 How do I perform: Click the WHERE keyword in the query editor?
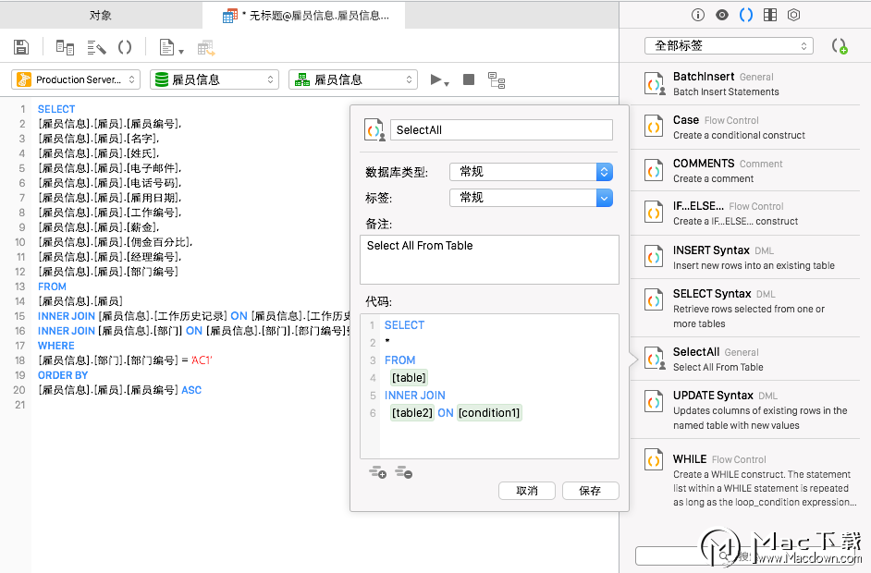(x=56, y=346)
